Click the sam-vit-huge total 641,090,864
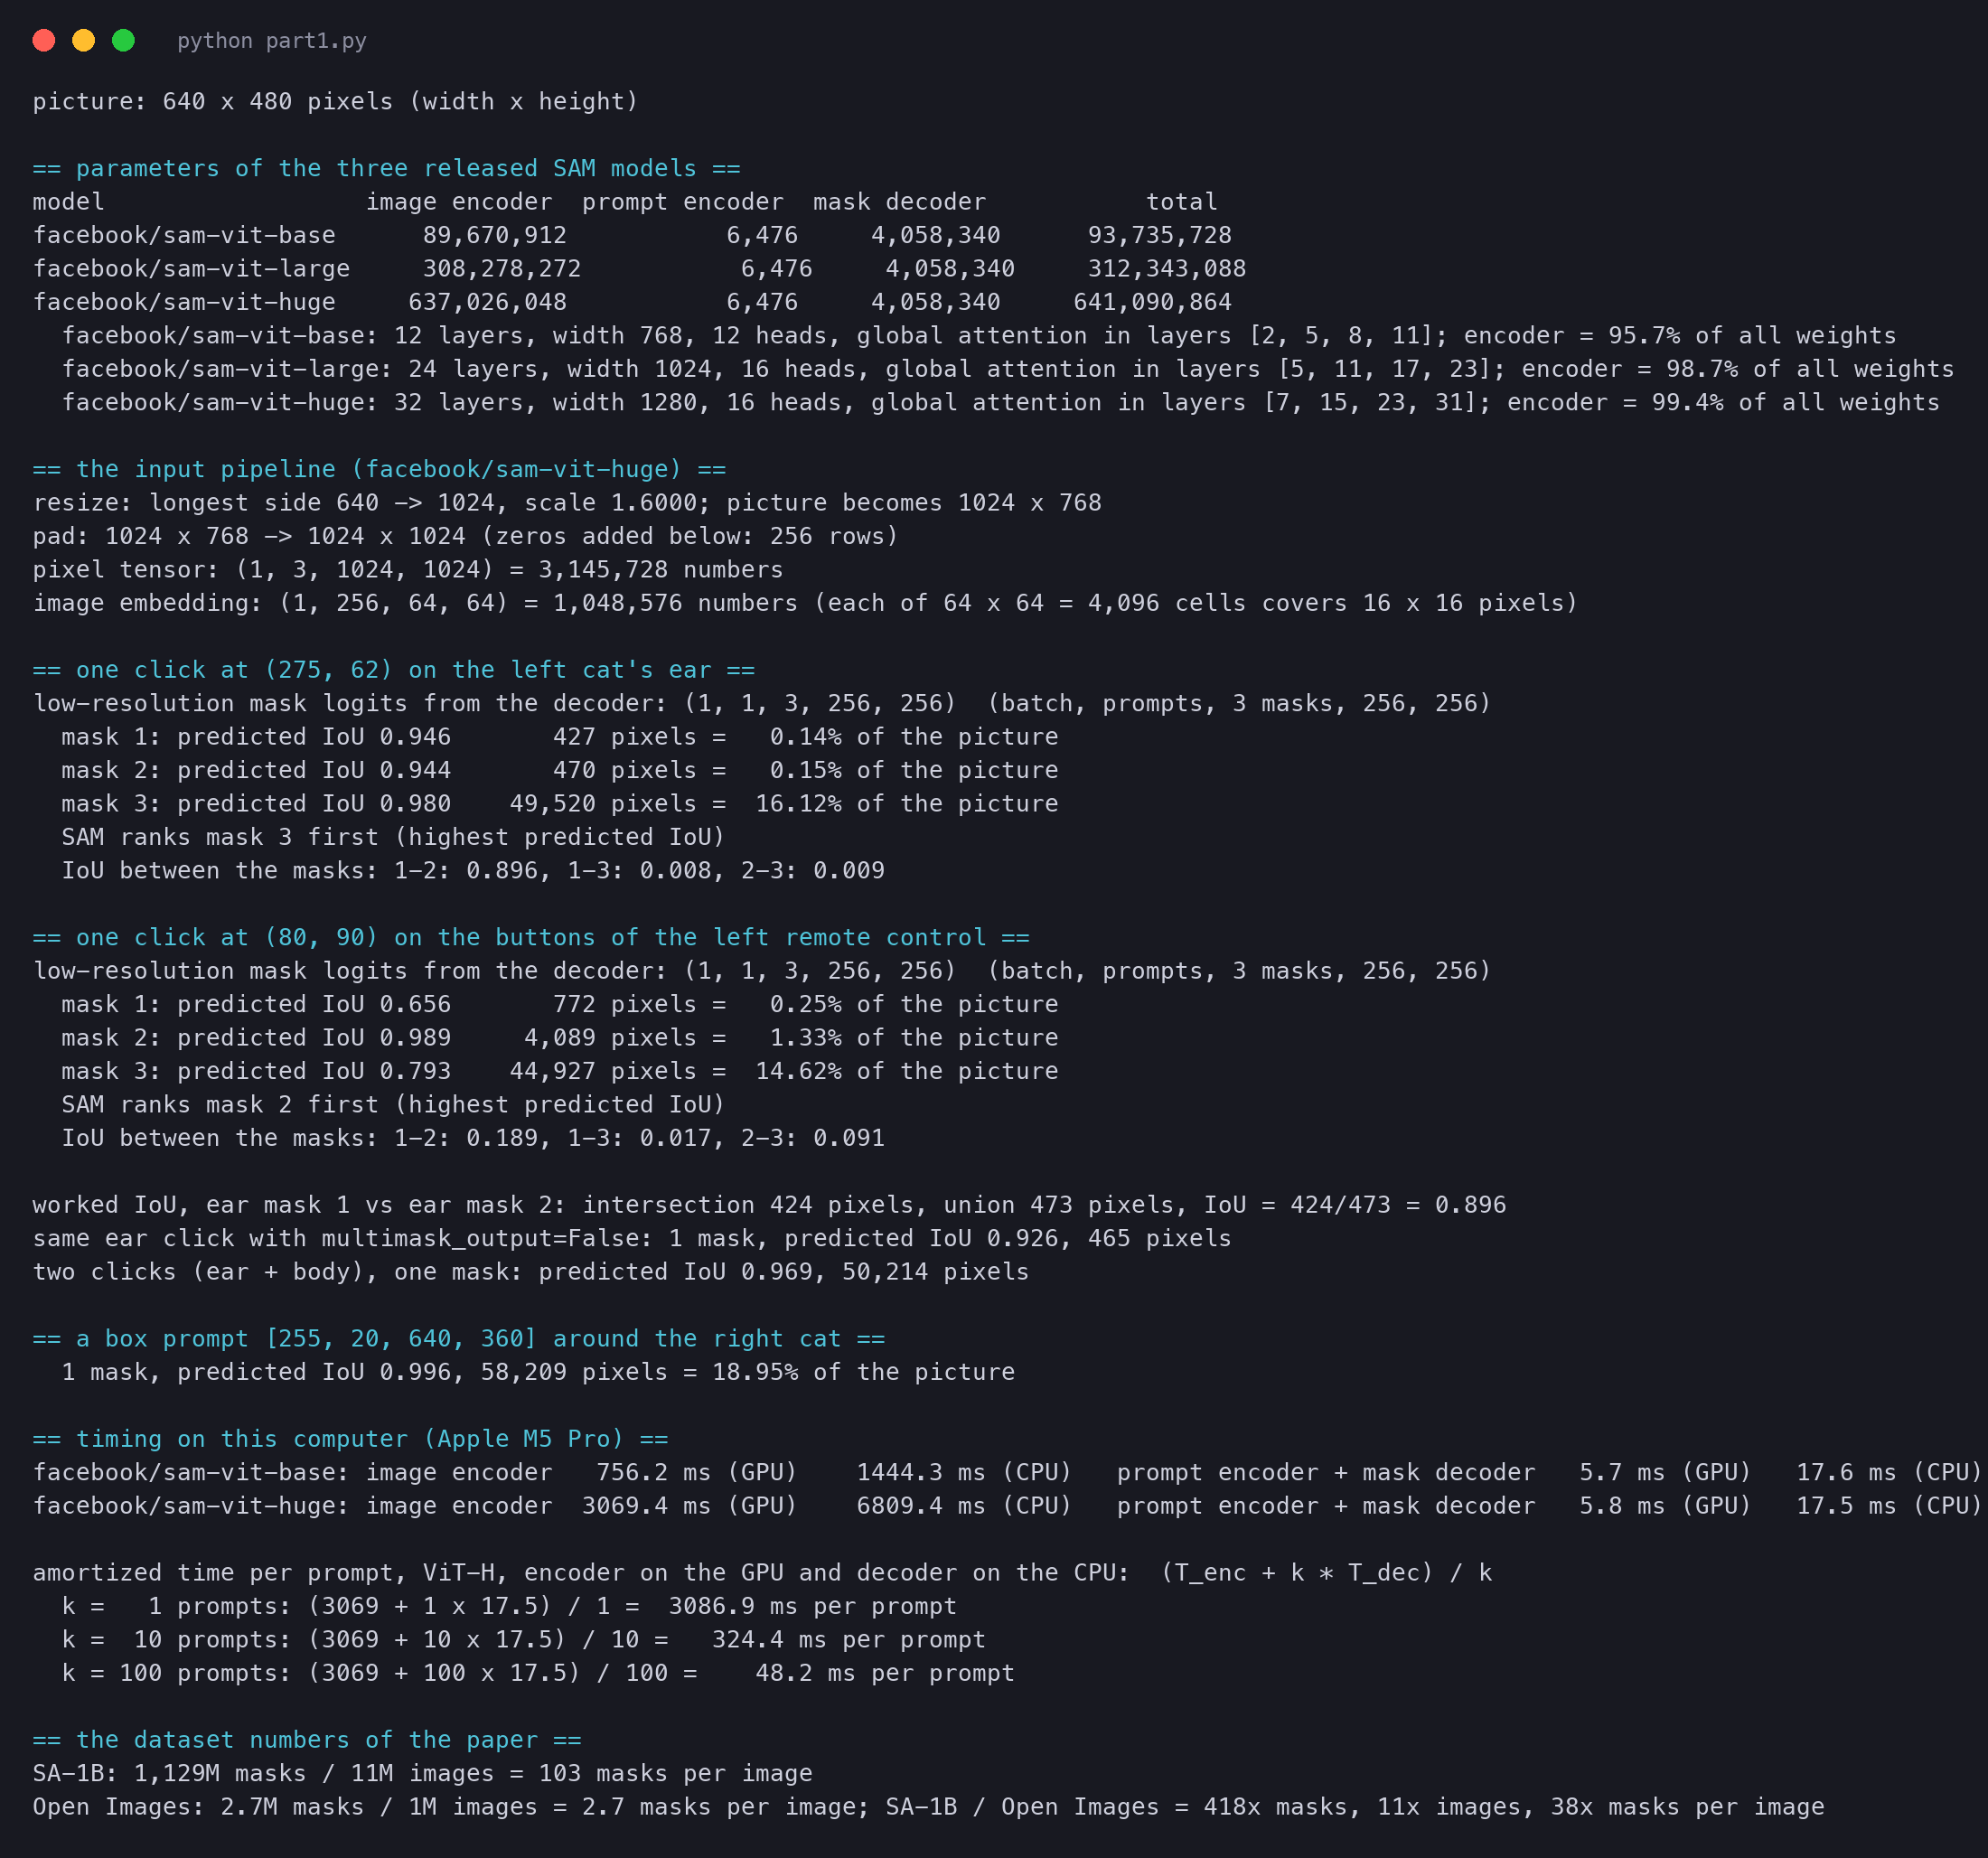 tap(1153, 302)
